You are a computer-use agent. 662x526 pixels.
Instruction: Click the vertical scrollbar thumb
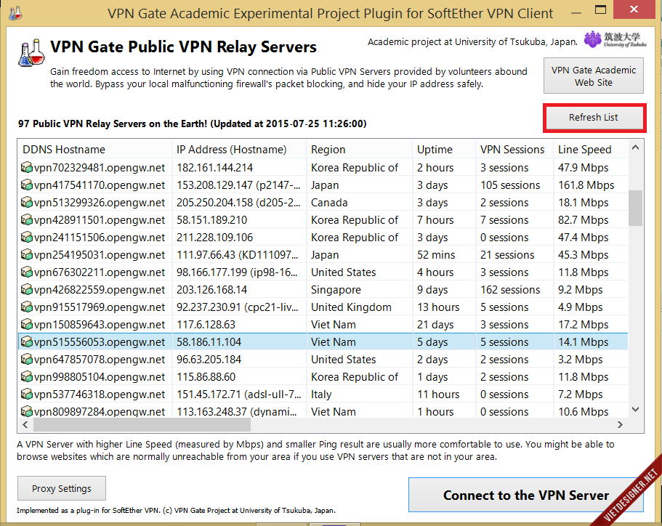pyautogui.click(x=635, y=208)
